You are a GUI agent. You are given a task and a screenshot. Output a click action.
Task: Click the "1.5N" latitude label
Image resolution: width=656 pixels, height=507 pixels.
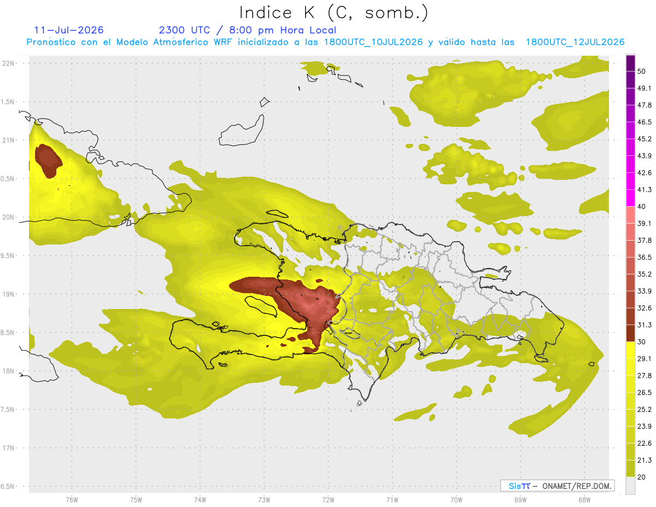8,102
